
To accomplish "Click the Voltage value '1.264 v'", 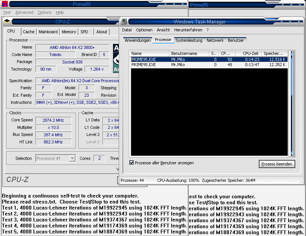I will pos(97,69).
